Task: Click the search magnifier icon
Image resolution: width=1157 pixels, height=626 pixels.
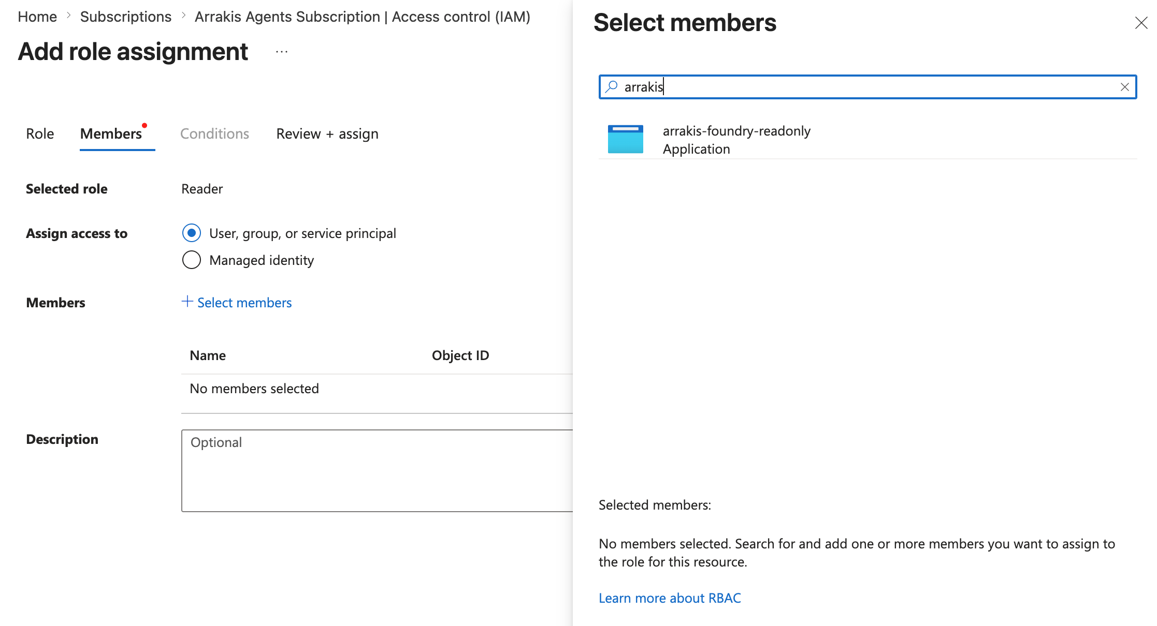Action: coord(612,86)
